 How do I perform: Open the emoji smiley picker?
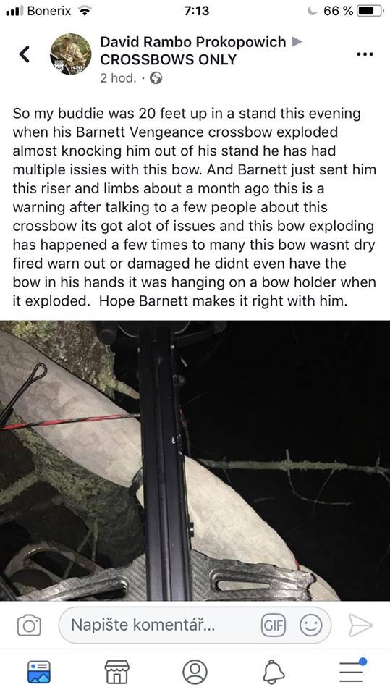coord(310,625)
